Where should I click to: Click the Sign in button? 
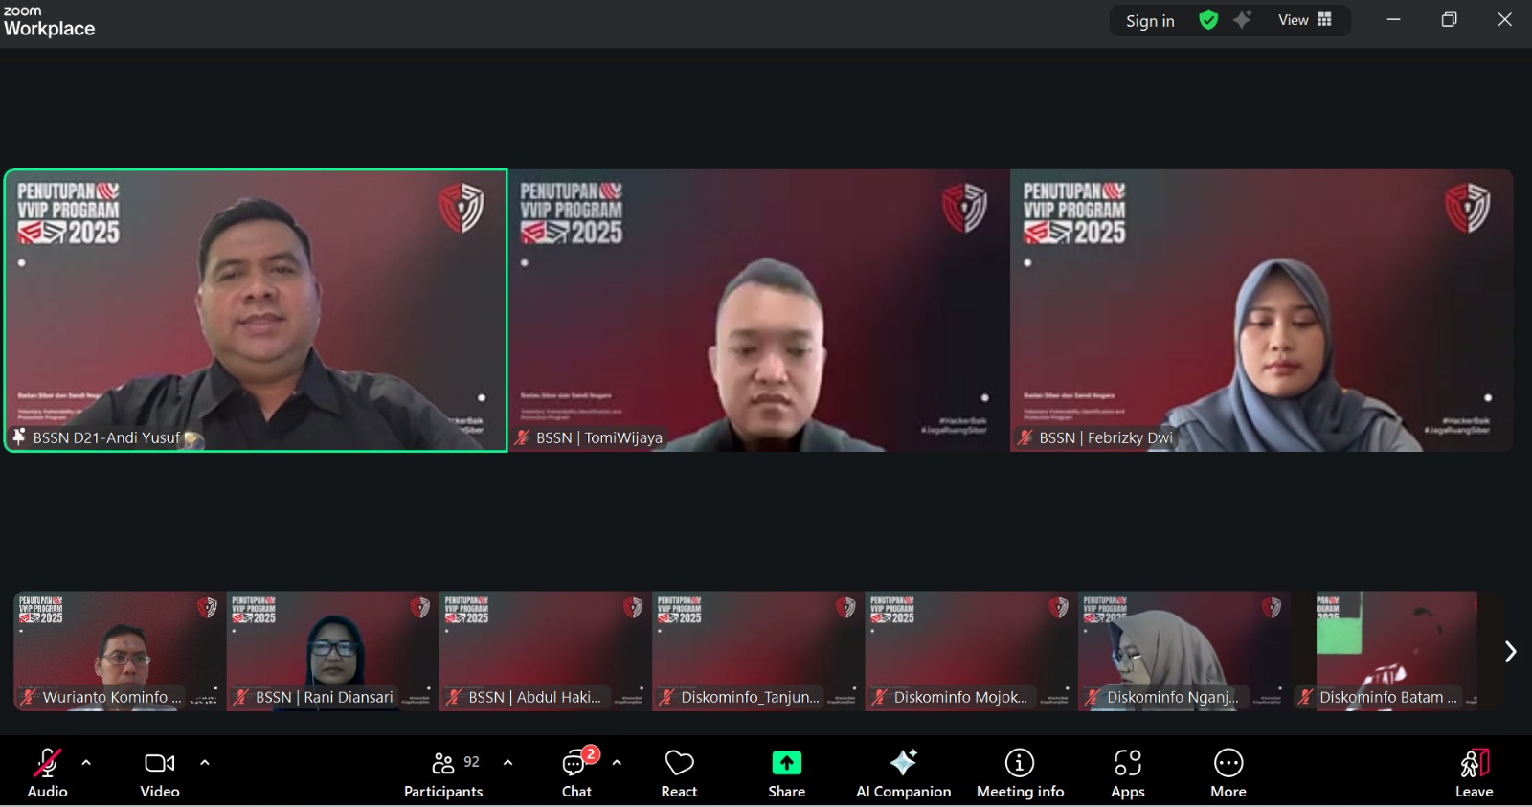point(1150,21)
